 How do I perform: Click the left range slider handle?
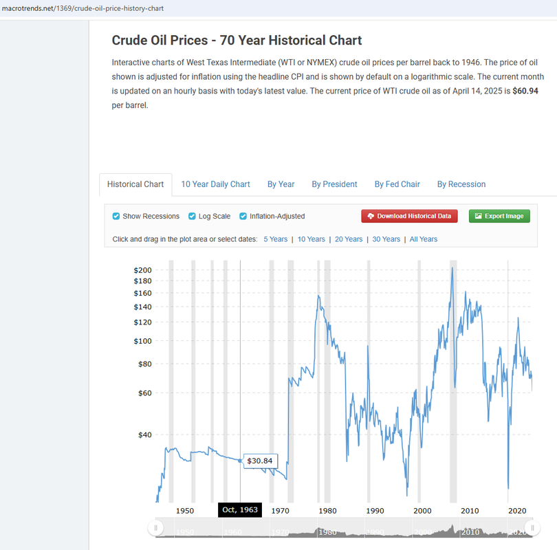point(155,528)
